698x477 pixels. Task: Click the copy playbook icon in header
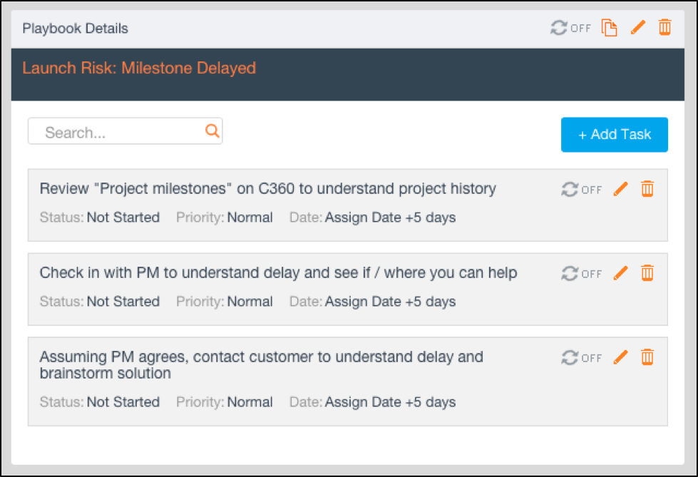(x=608, y=28)
